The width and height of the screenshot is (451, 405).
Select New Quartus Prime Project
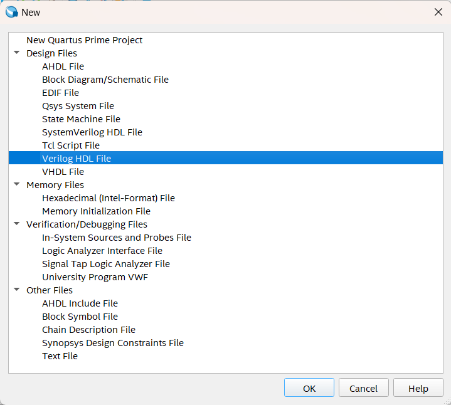84,40
